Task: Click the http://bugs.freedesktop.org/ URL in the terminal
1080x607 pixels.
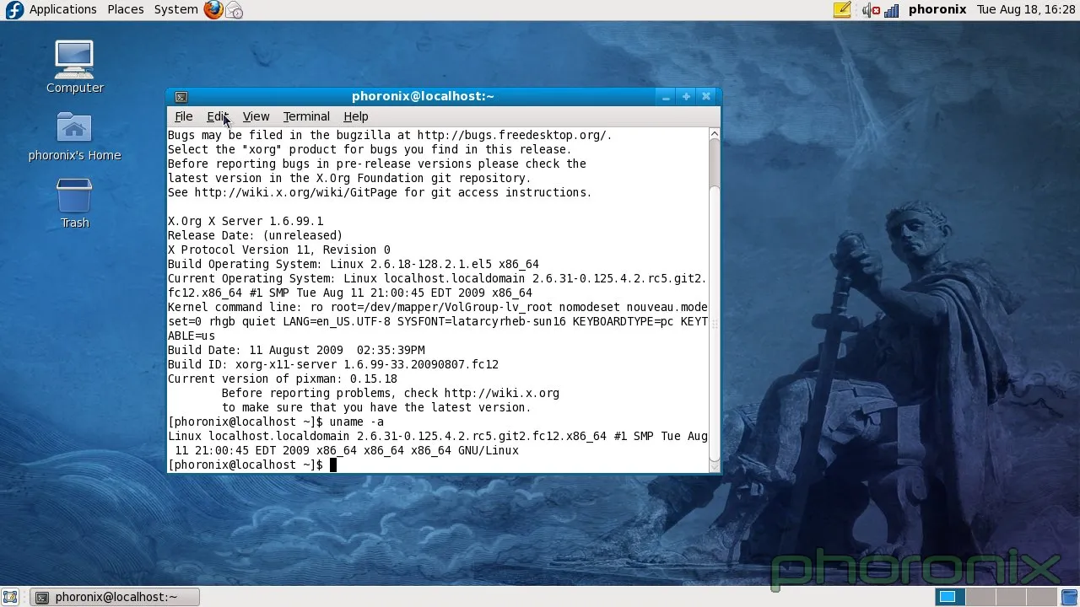Action: pyautogui.click(x=511, y=135)
